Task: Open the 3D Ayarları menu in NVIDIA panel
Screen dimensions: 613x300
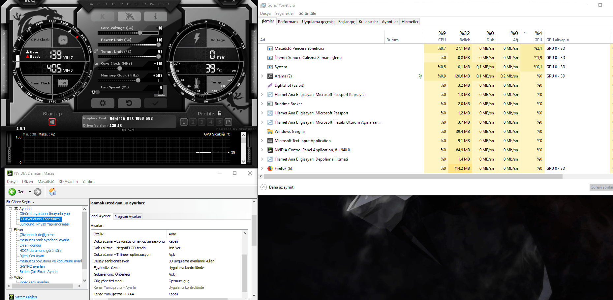Action: pyautogui.click(x=68, y=182)
